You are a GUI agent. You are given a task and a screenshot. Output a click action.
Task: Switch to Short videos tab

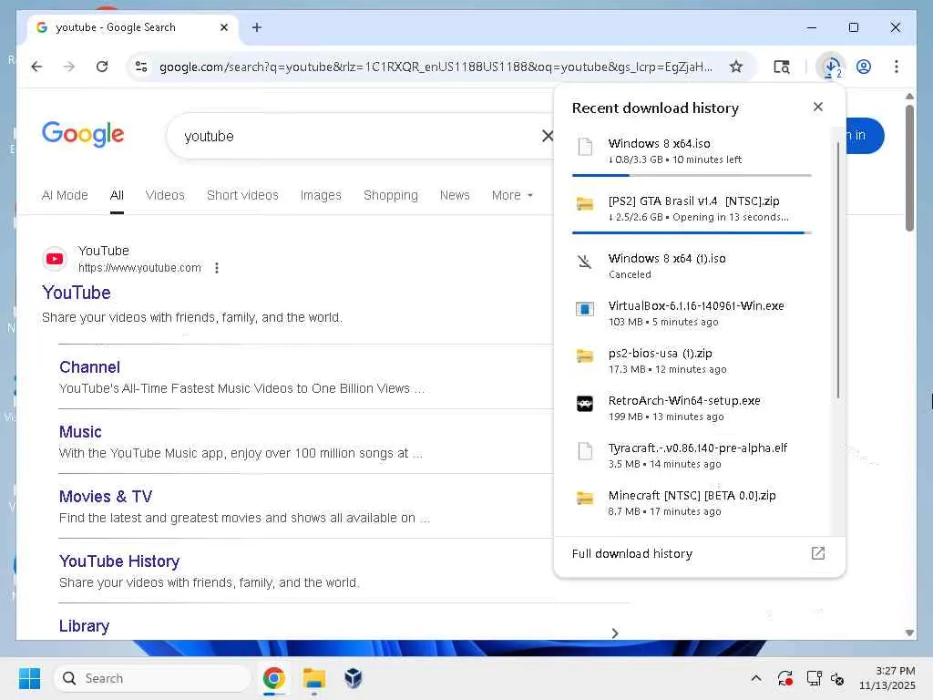click(242, 195)
